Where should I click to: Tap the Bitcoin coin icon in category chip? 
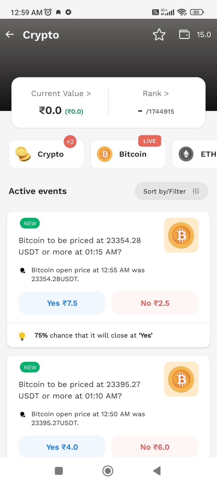click(x=105, y=154)
